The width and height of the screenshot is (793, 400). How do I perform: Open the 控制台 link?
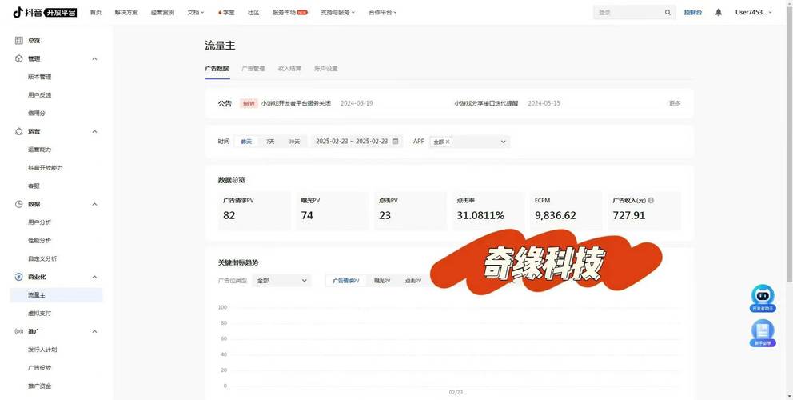click(x=693, y=13)
